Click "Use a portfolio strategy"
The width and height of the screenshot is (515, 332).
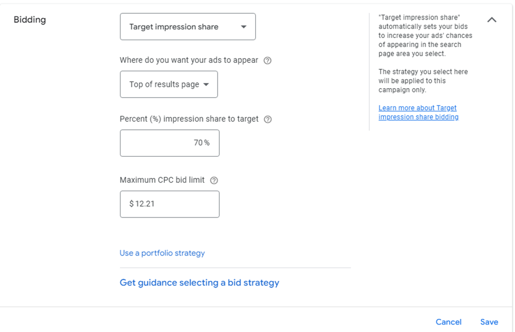pos(162,253)
